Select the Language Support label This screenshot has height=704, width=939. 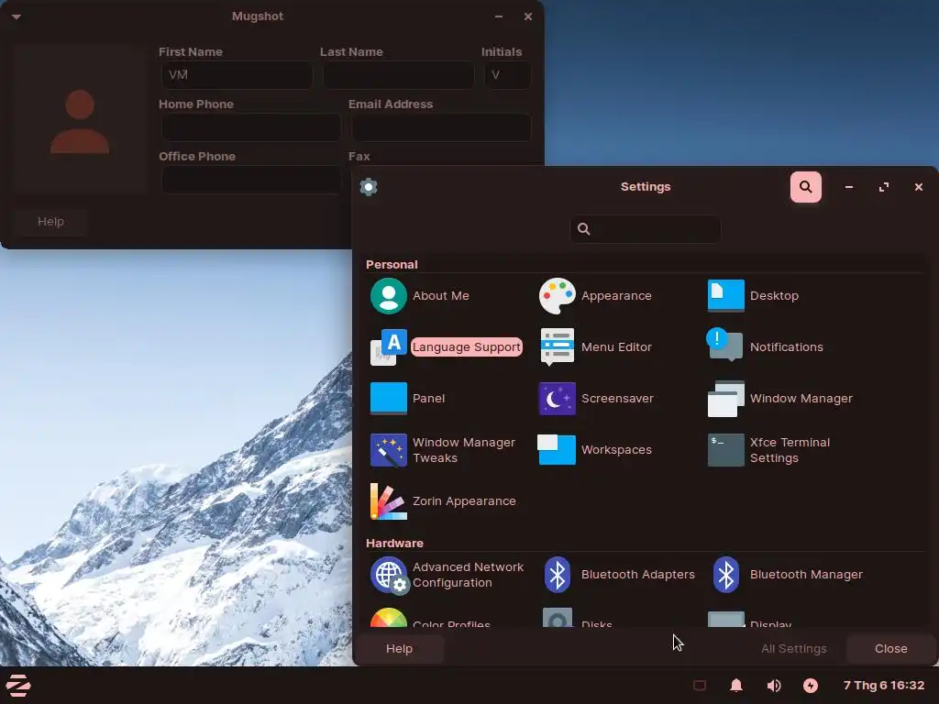tap(467, 347)
